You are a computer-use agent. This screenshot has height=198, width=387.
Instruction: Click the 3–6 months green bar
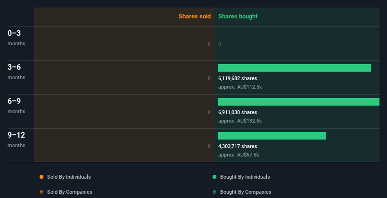[x=295, y=68]
